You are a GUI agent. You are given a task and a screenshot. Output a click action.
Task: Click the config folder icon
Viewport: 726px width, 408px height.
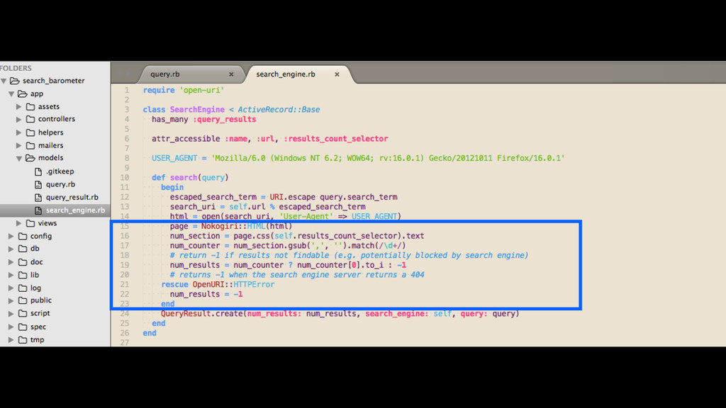tap(23, 236)
